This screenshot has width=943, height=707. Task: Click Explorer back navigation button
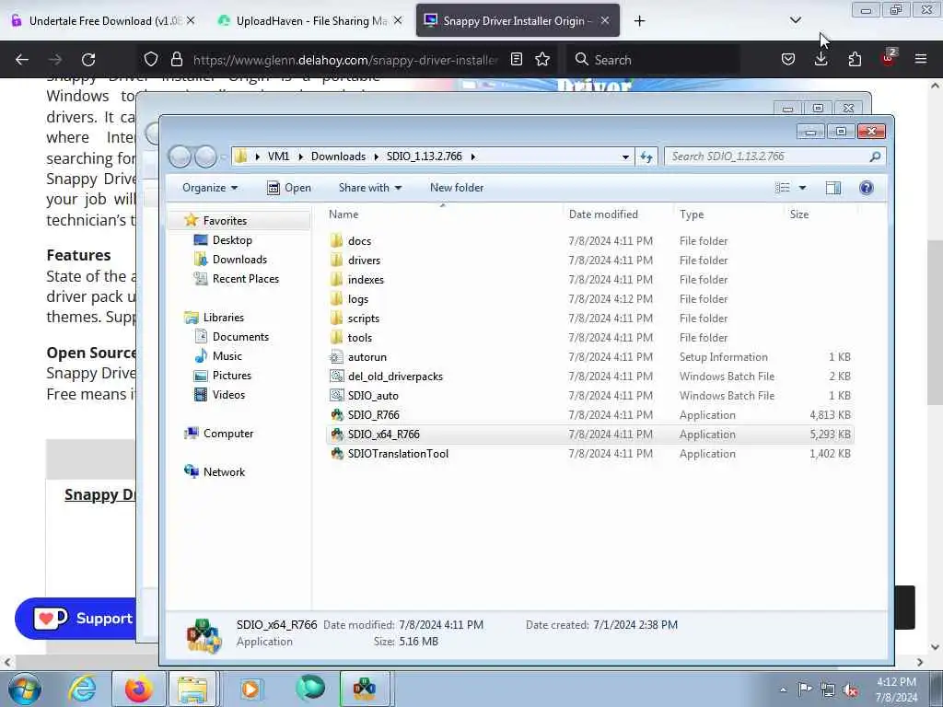(x=180, y=156)
